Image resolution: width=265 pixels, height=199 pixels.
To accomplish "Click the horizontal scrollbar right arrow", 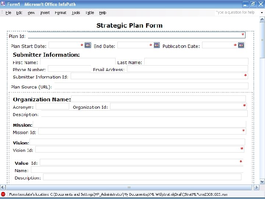I will coord(257,187).
